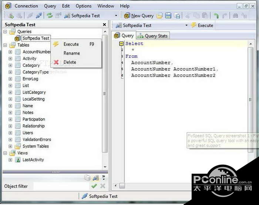Image resolution: width=259 pixels, height=205 pixels.
Task: Open the query pane's Softpedia Test connection dropdown
Action: 186,25
